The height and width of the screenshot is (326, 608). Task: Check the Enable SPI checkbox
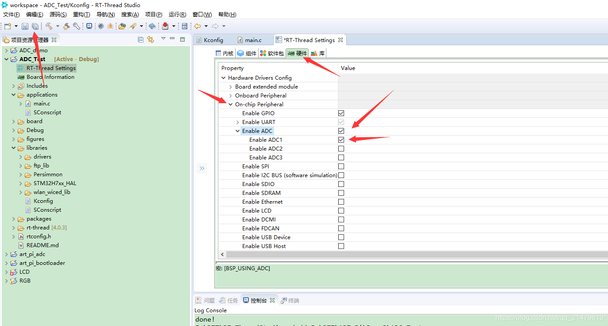341,167
